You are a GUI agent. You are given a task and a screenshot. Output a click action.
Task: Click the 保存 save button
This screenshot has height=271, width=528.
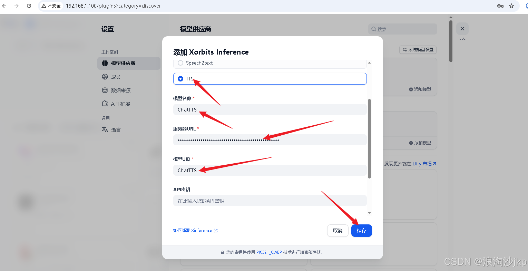pyautogui.click(x=362, y=231)
